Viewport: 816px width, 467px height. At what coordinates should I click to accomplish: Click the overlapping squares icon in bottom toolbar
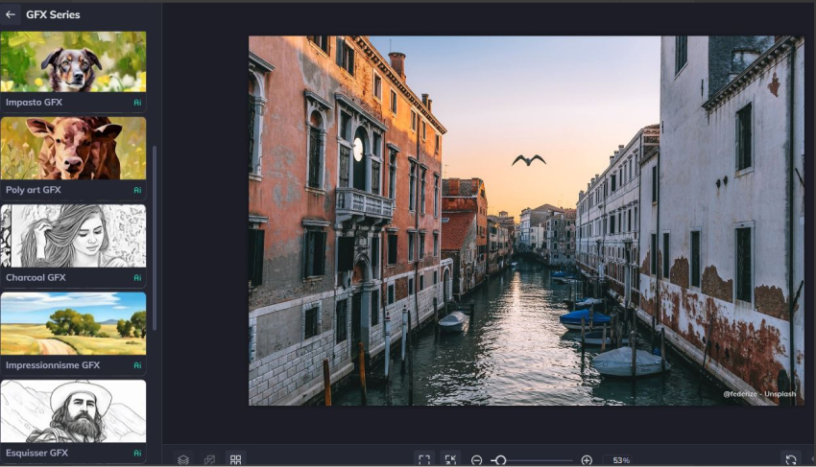coord(209,459)
